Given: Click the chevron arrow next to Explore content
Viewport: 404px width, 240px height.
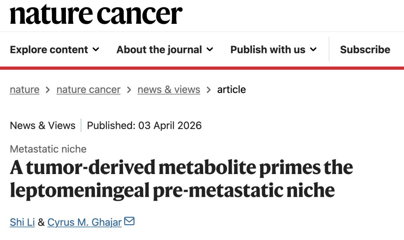Looking at the screenshot, I should click(x=96, y=50).
